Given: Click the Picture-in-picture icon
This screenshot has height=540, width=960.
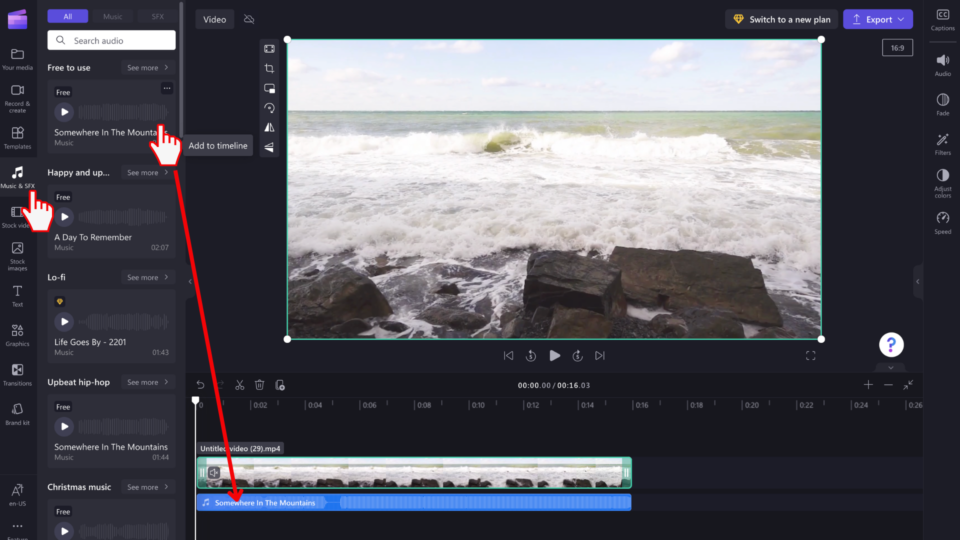Looking at the screenshot, I should coord(269,88).
